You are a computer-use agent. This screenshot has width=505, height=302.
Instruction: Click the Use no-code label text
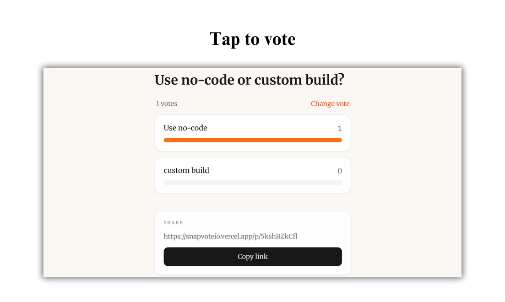185,128
